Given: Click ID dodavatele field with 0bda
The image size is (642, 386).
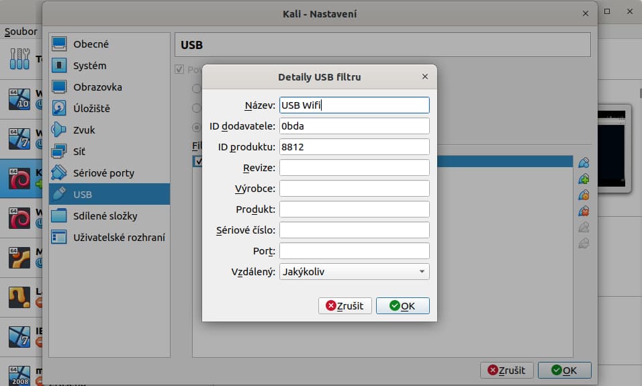Looking at the screenshot, I should [x=354, y=126].
